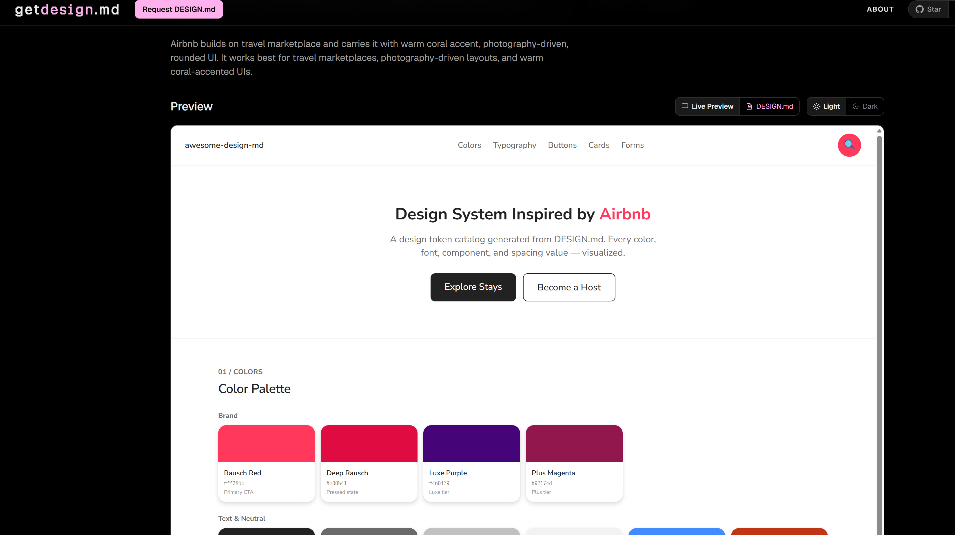This screenshot has height=535, width=955.
Task: Click the #ff385c hex code text
Action: 234,483
